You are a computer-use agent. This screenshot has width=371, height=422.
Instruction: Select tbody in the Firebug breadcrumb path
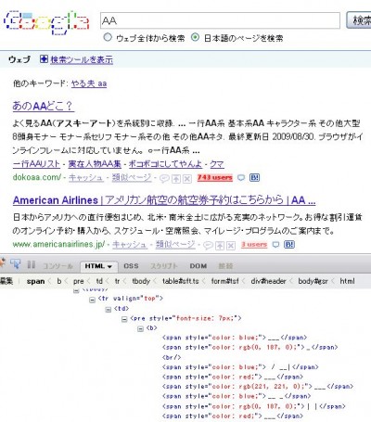141,281
